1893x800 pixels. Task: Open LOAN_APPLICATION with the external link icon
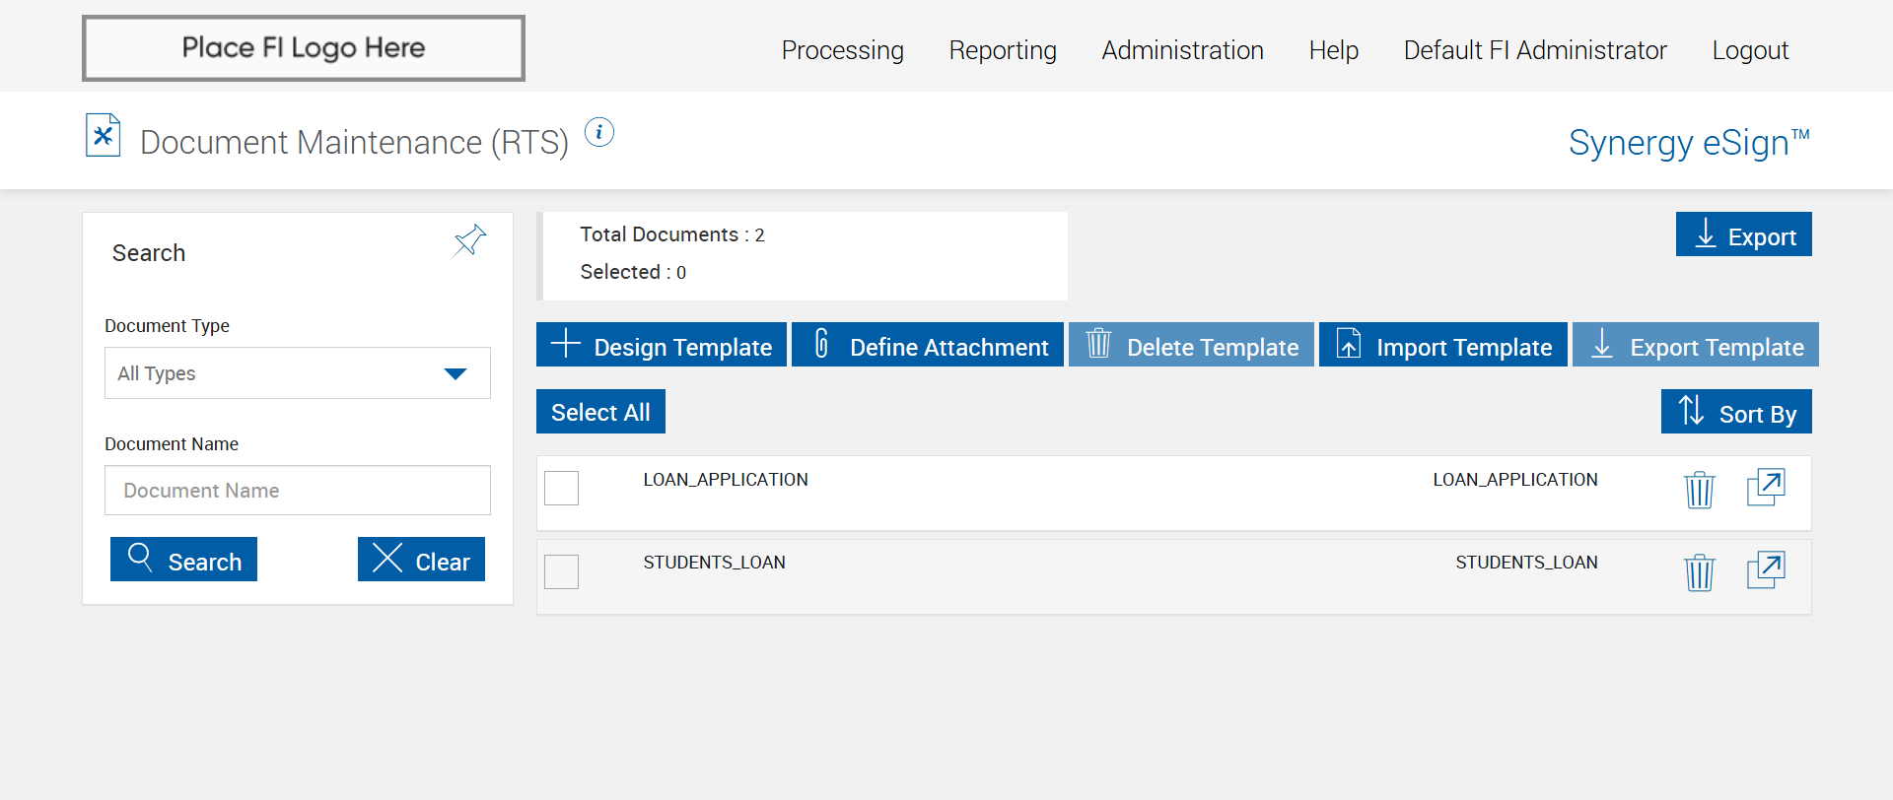tap(1766, 487)
